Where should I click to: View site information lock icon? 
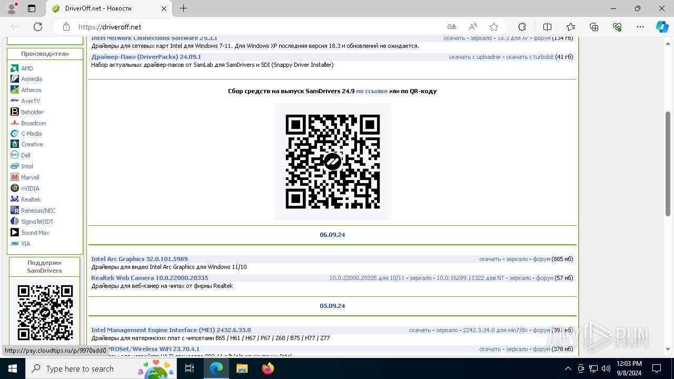pyautogui.click(x=66, y=27)
